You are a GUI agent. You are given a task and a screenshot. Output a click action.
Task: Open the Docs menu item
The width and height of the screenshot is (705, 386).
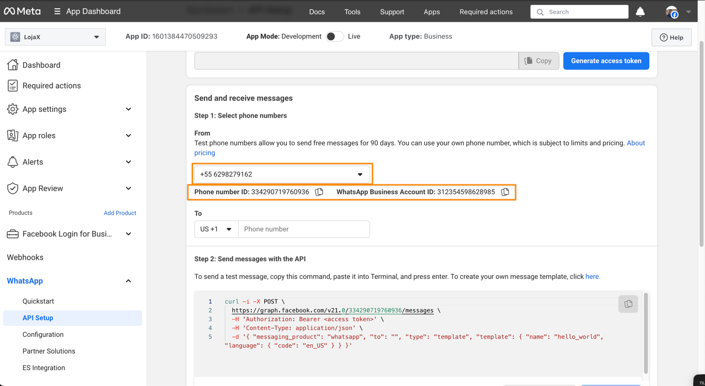tap(317, 12)
